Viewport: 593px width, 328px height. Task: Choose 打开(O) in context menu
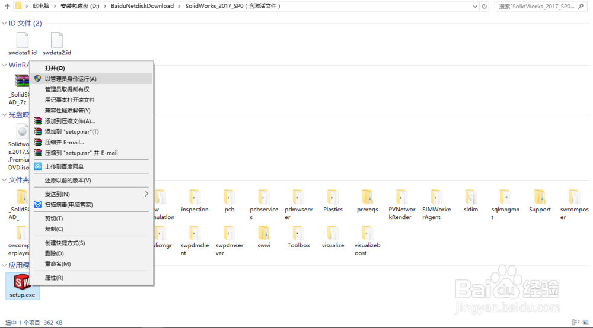point(91,68)
